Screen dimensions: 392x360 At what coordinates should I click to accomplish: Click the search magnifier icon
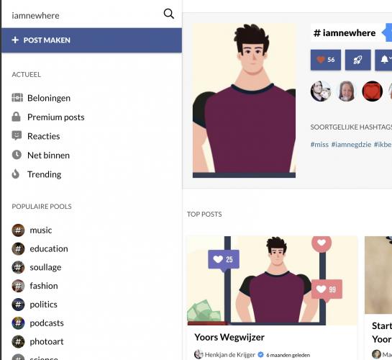point(169,14)
